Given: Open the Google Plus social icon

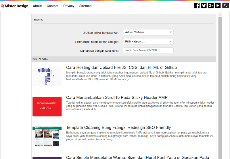Looking at the screenshot, I should [x=211, y=6].
